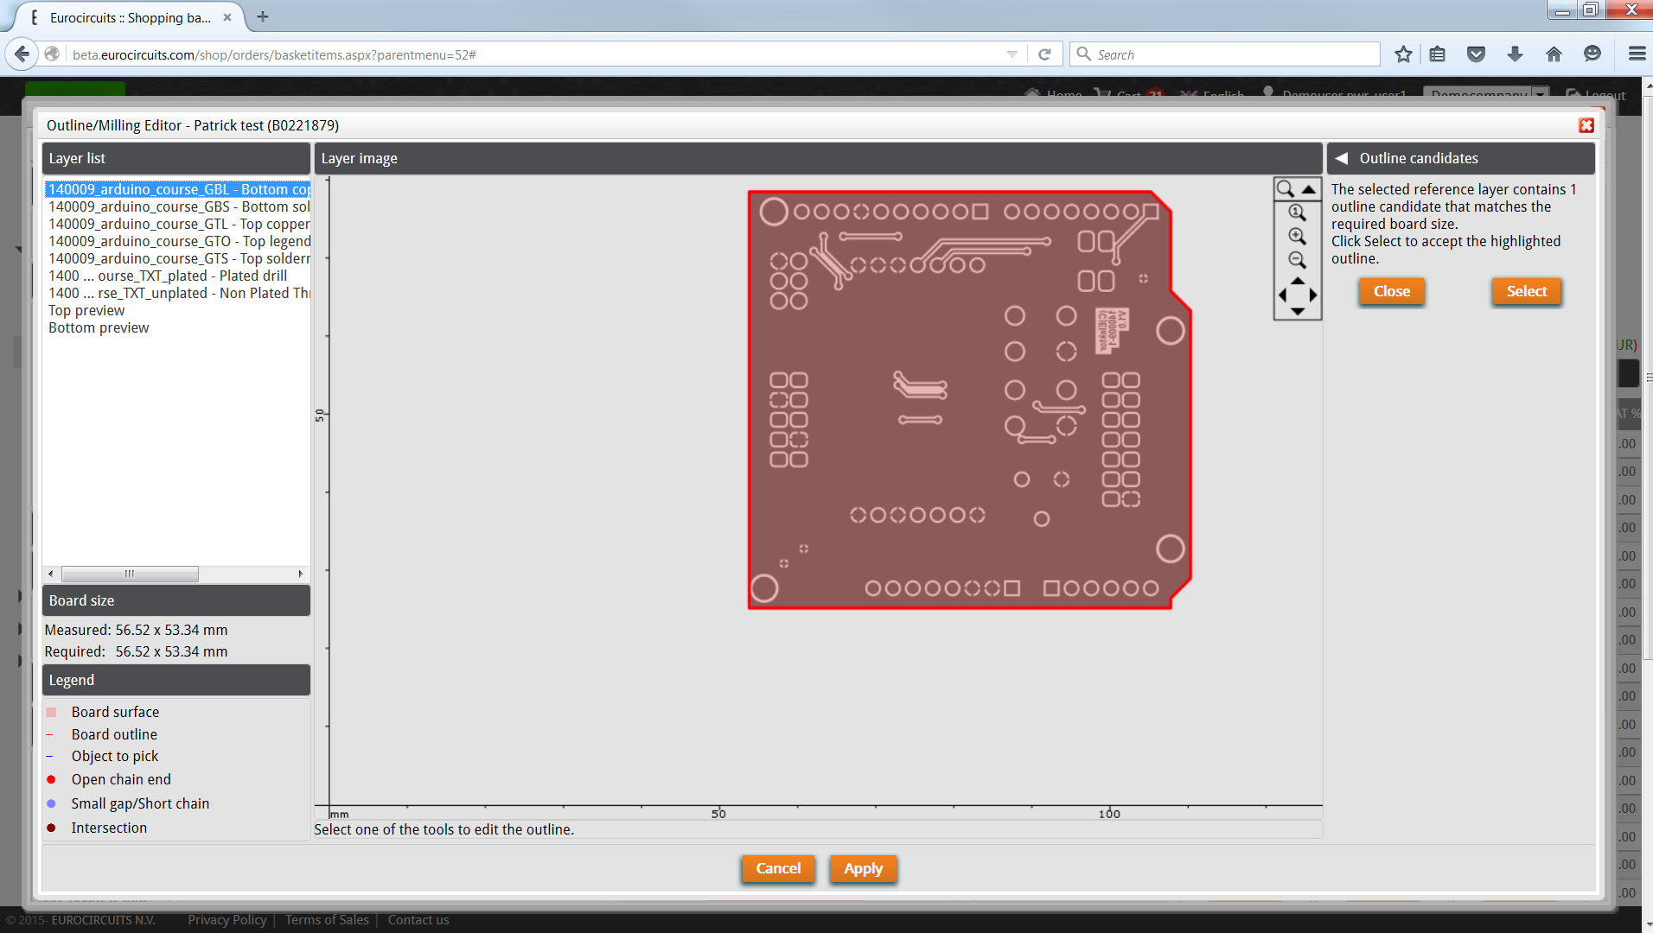The height and width of the screenshot is (933, 1653).
Task: Zoom in on the layer image
Action: [x=1297, y=237]
